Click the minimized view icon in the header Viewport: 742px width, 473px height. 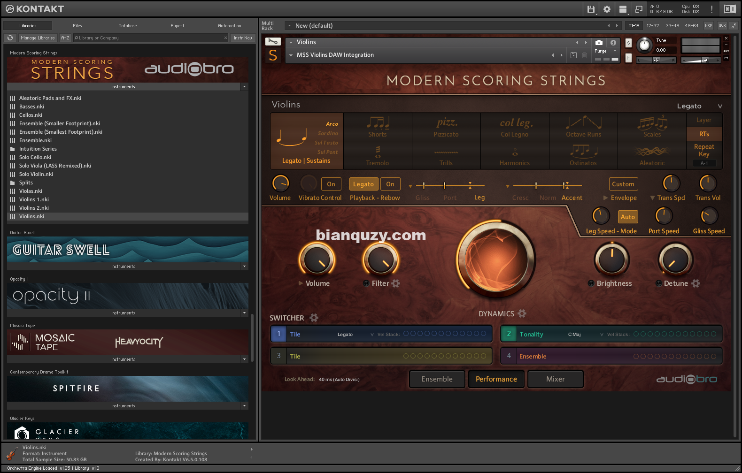tap(639, 9)
